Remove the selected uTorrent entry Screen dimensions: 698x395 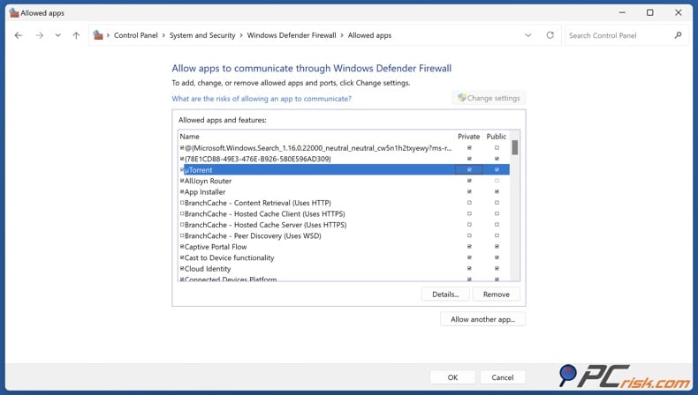click(496, 294)
